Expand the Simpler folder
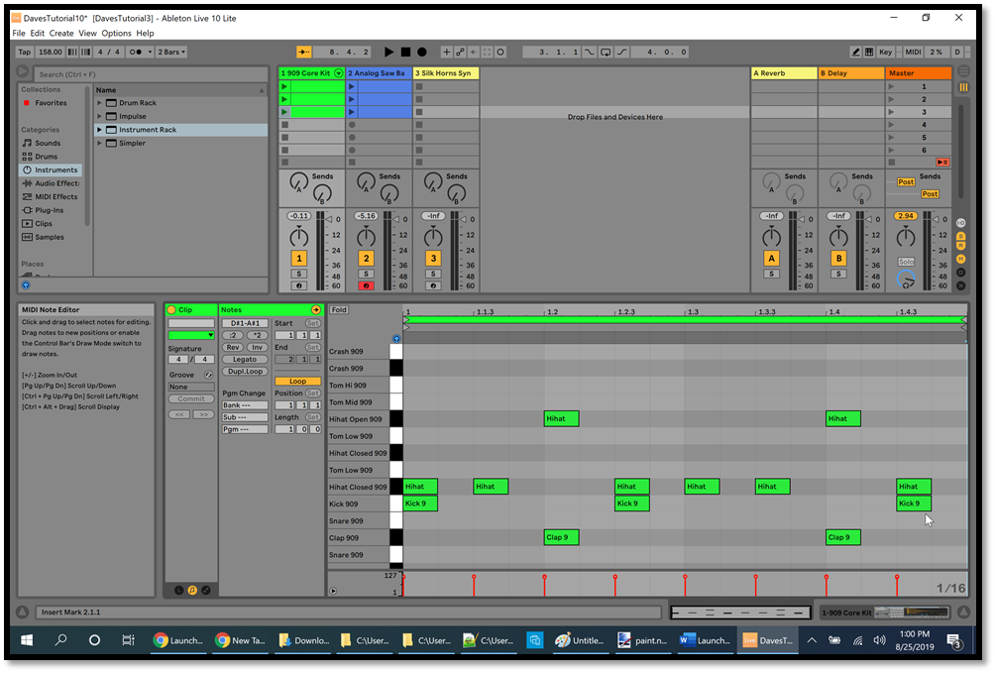 point(100,143)
